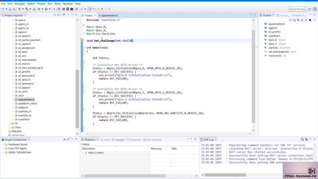Click the Save toolbar icon
Screen dimensions: 318x179
10,9
